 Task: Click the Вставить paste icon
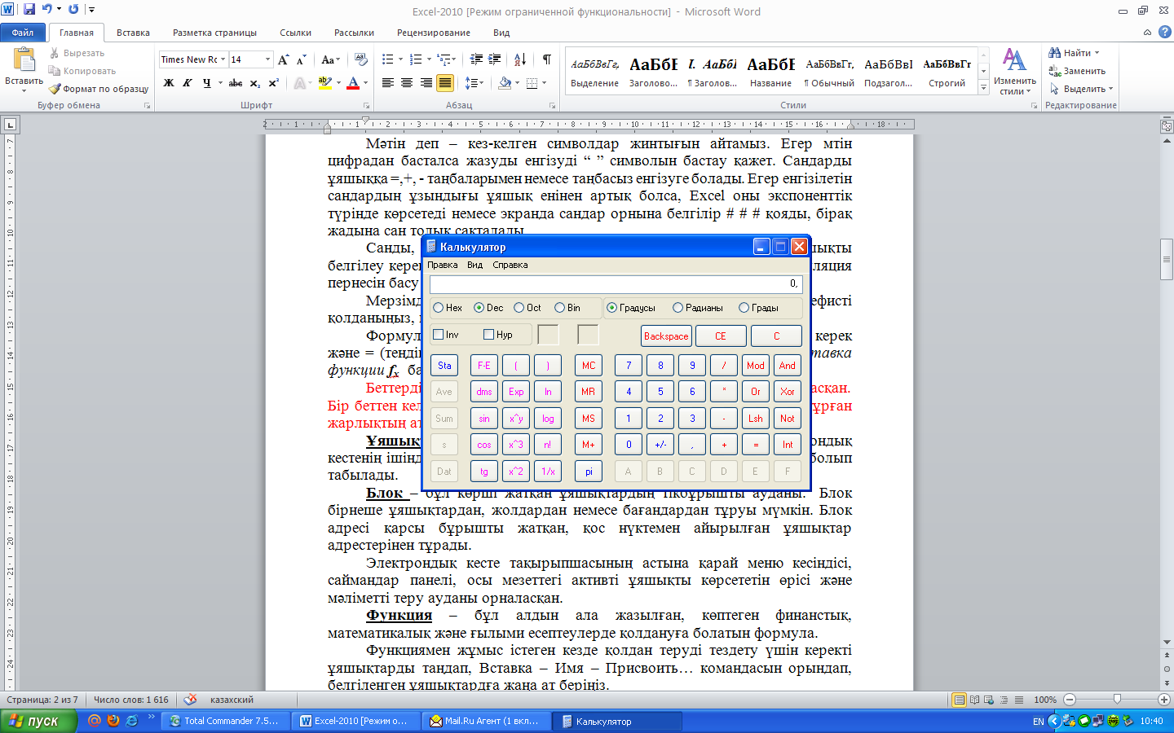click(x=24, y=60)
